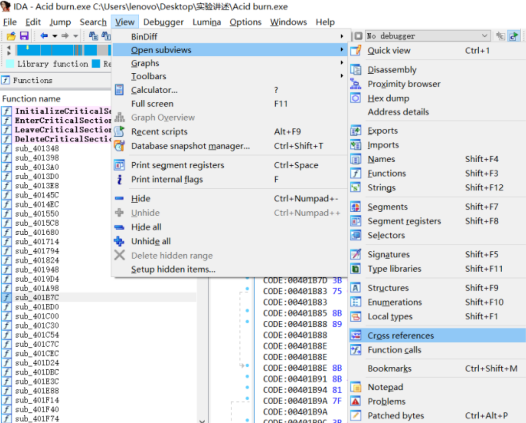Open the Exports subview
Screen dimensions: 526x423
pos(437,131)
